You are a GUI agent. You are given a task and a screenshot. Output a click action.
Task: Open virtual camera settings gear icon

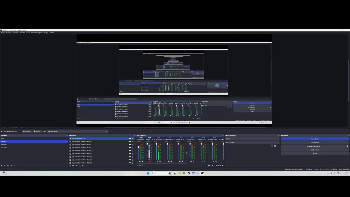coord(348,146)
